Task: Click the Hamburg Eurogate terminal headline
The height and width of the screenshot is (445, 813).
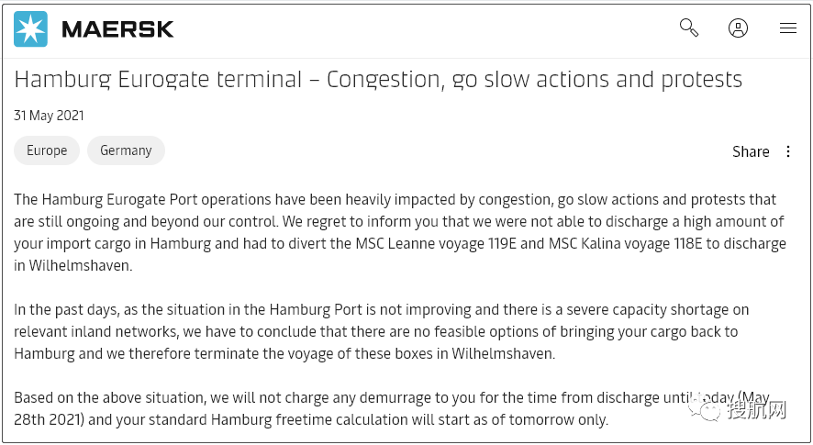Action: pos(378,80)
